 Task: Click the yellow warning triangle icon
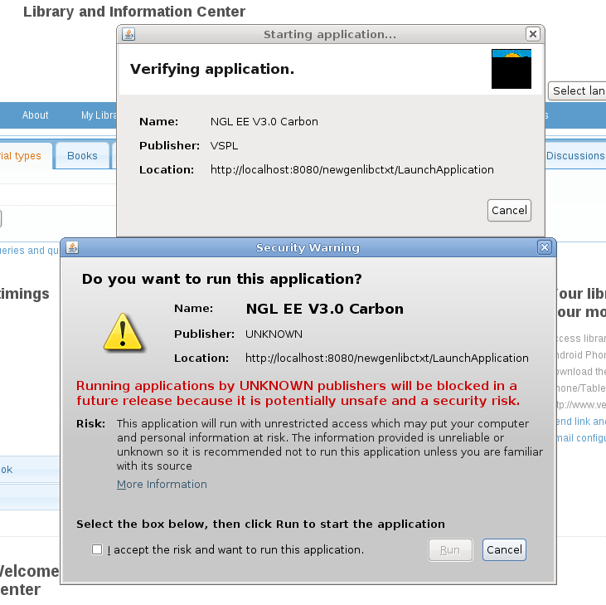point(123,332)
